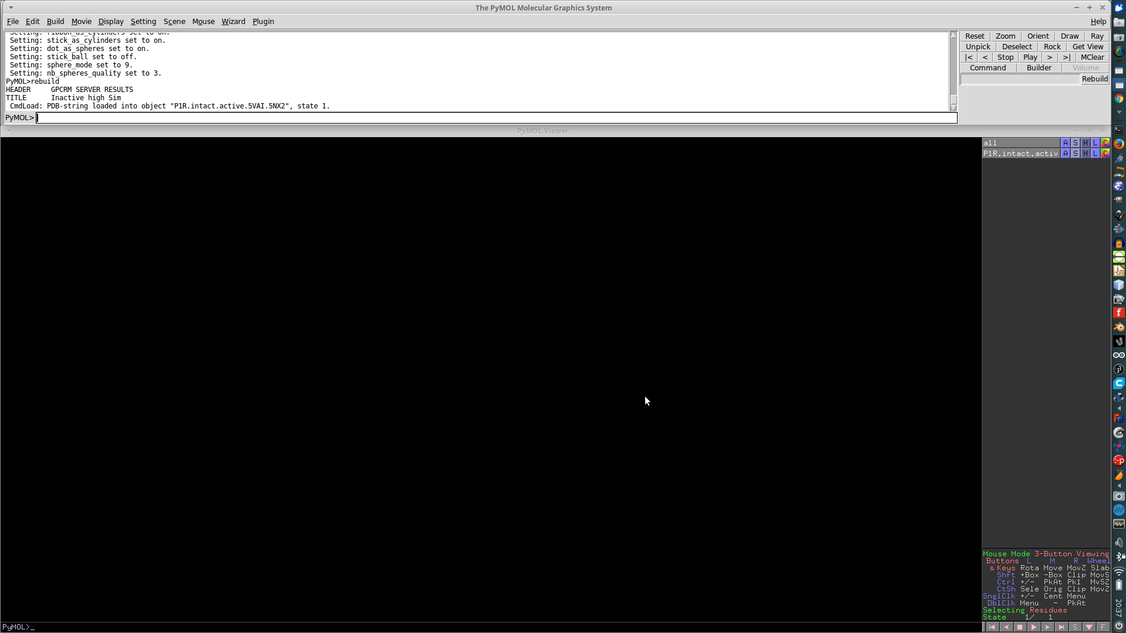Open the Setting menu
Viewport: 1126px width, 633px height.
143,21
